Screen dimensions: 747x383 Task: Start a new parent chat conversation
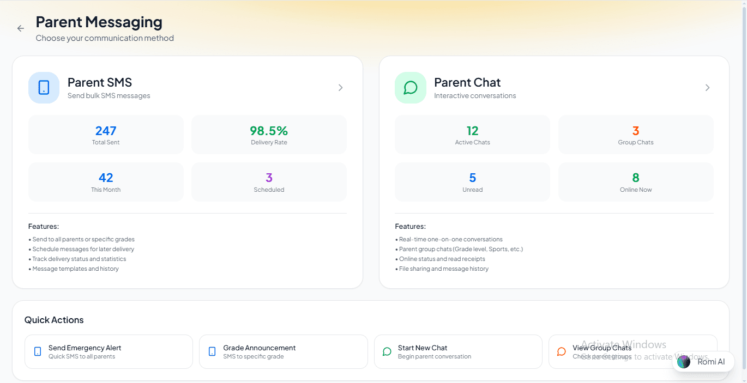(x=458, y=352)
